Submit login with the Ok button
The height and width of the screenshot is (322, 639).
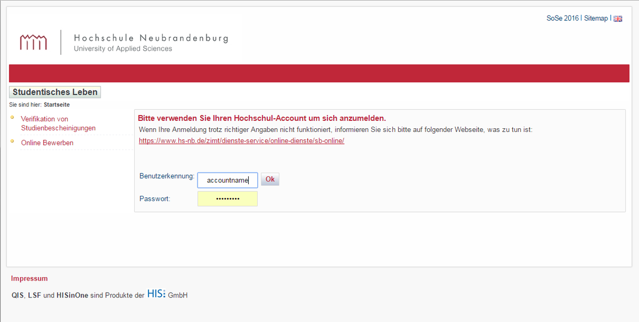coord(270,179)
